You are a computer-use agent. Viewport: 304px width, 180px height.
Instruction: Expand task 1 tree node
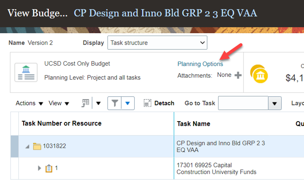pyautogui.click(x=40, y=168)
